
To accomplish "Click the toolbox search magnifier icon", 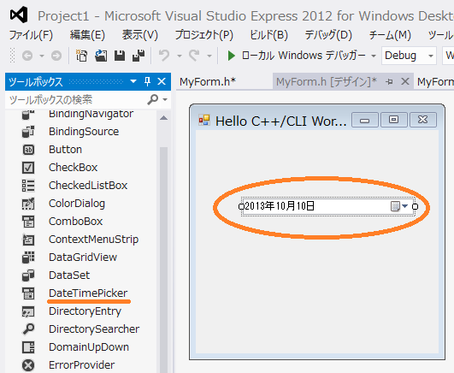I will pos(152,99).
